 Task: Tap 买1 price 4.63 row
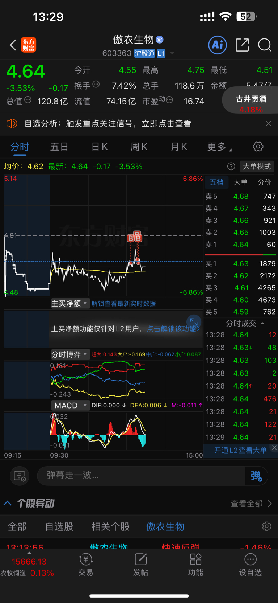[x=241, y=264]
